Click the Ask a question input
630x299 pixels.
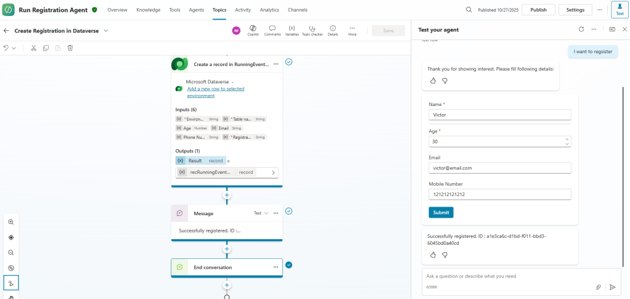(512, 276)
